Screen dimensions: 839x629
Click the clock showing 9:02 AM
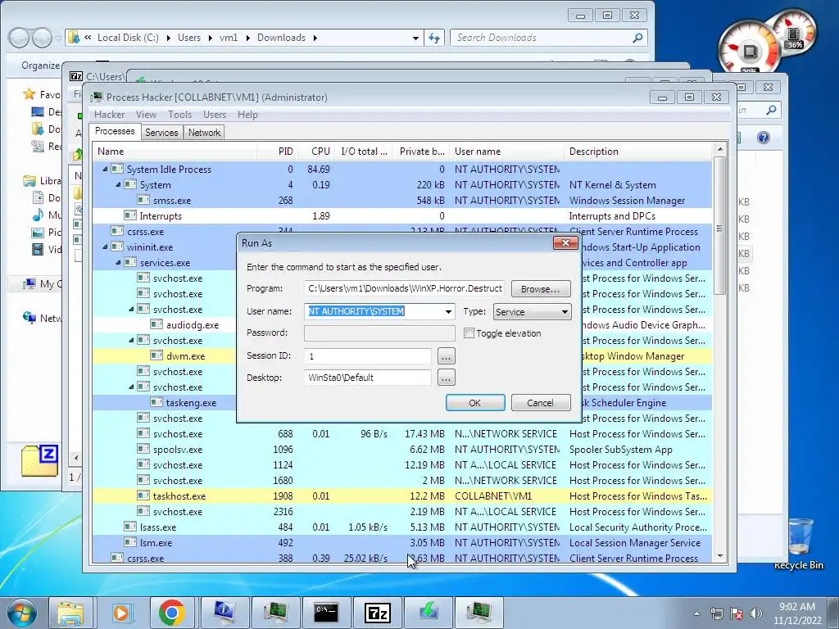[797, 607]
